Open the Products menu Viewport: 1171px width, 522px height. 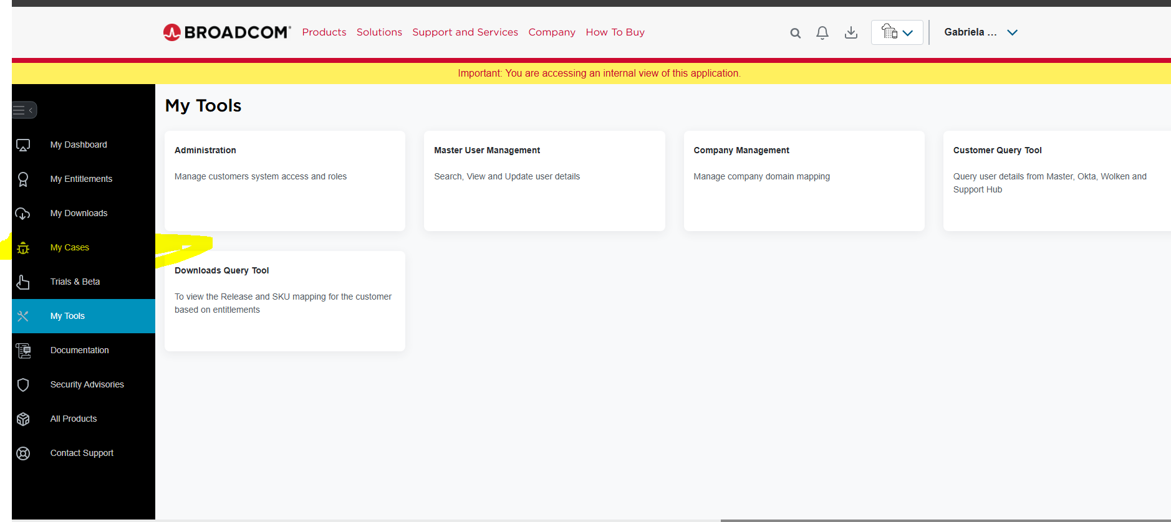pos(324,32)
